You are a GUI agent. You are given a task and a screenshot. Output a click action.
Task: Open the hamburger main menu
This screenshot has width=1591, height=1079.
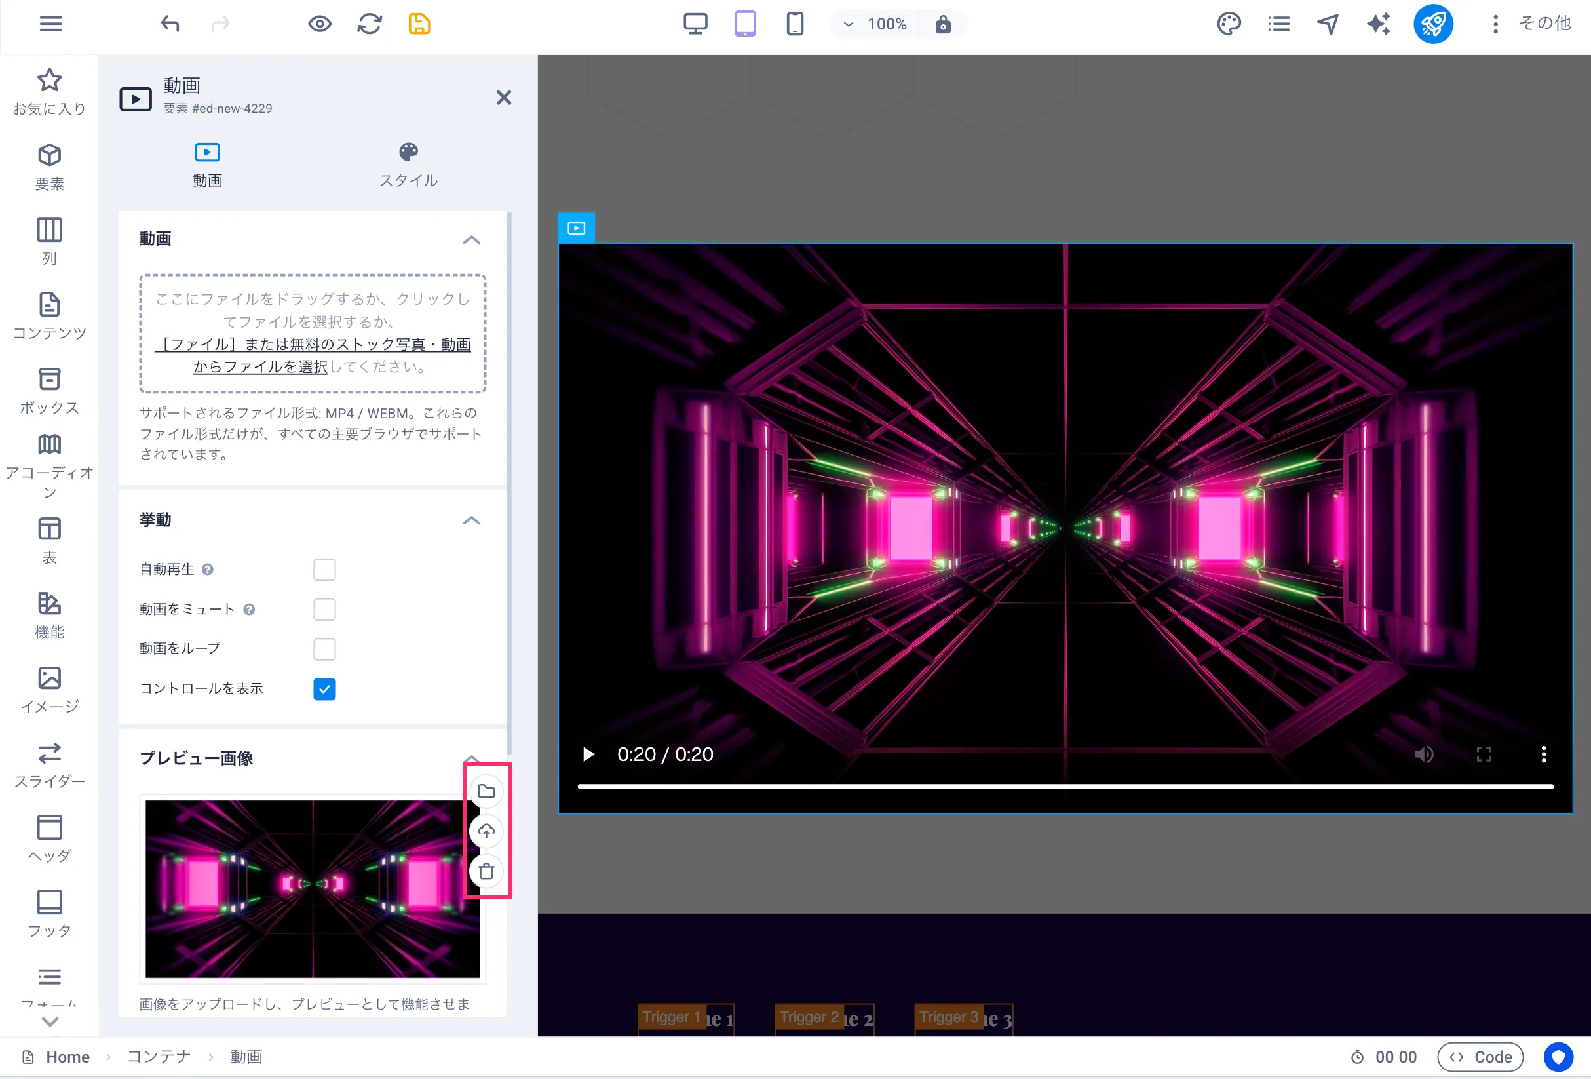(50, 24)
